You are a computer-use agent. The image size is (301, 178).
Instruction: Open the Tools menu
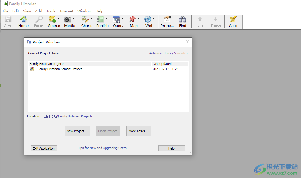tap(51, 11)
